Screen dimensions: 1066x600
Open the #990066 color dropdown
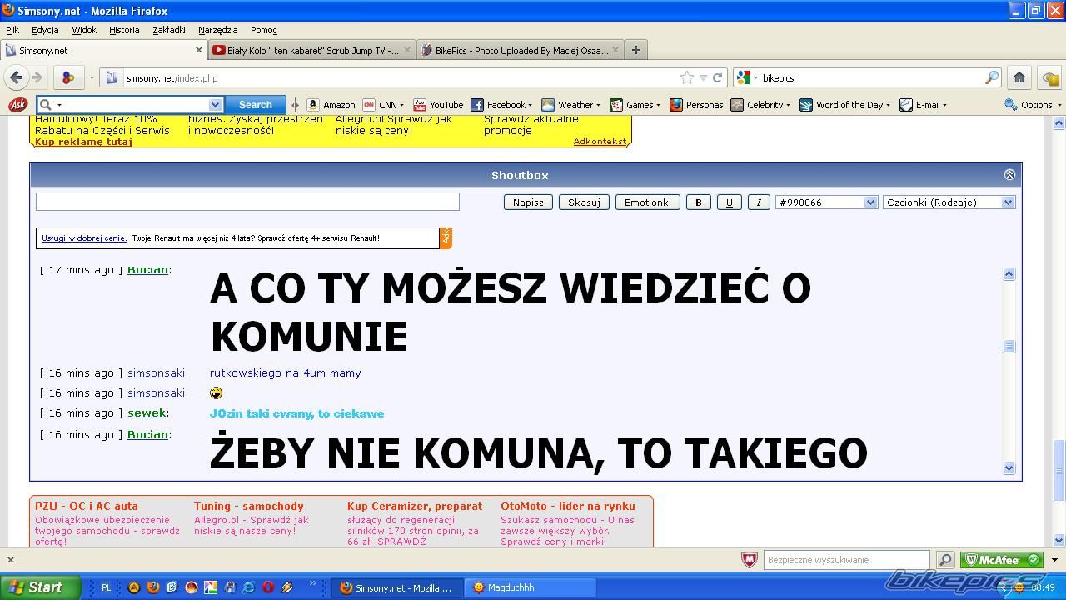(826, 202)
